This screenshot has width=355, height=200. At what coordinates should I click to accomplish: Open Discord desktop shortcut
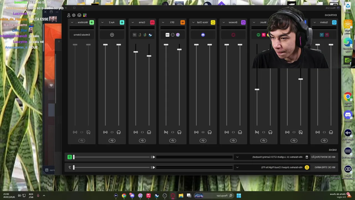click(348, 116)
